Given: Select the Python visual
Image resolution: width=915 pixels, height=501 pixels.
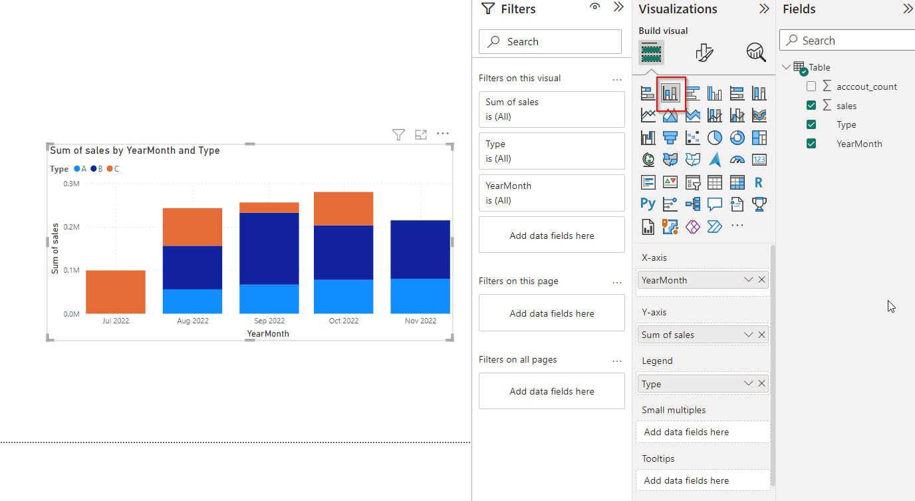Looking at the screenshot, I should (x=648, y=204).
